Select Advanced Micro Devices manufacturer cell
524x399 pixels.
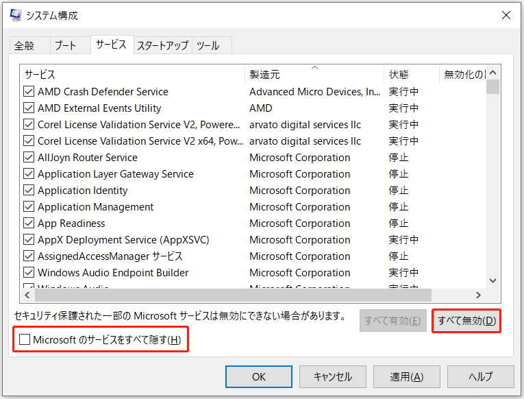point(314,92)
